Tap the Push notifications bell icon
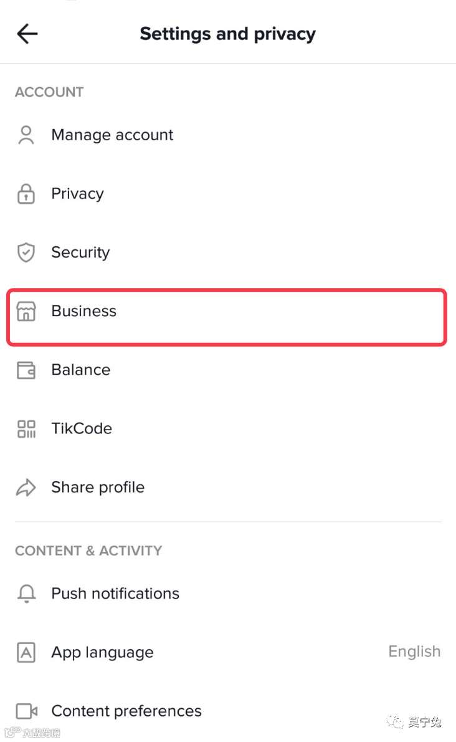The image size is (456, 742). coord(26,594)
